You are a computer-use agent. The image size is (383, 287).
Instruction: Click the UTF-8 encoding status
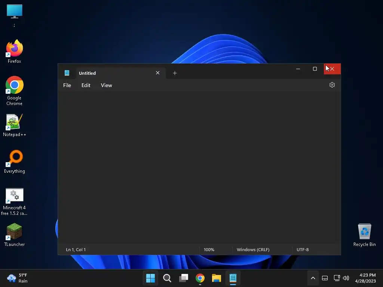[302, 249]
